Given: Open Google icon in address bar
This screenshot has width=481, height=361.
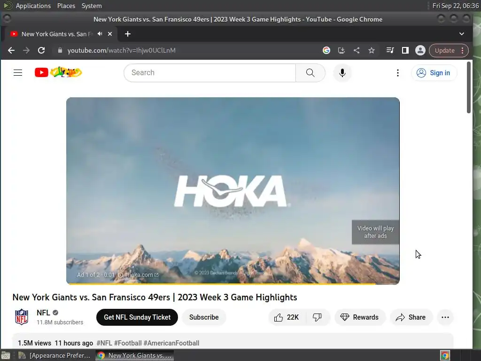Looking at the screenshot, I should (x=326, y=50).
